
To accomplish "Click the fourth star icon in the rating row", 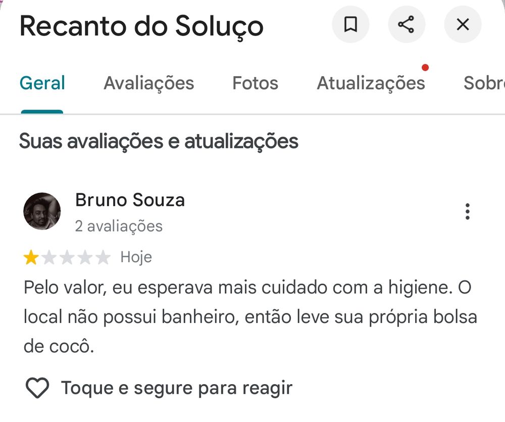I will pyautogui.click(x=86, y=257).
